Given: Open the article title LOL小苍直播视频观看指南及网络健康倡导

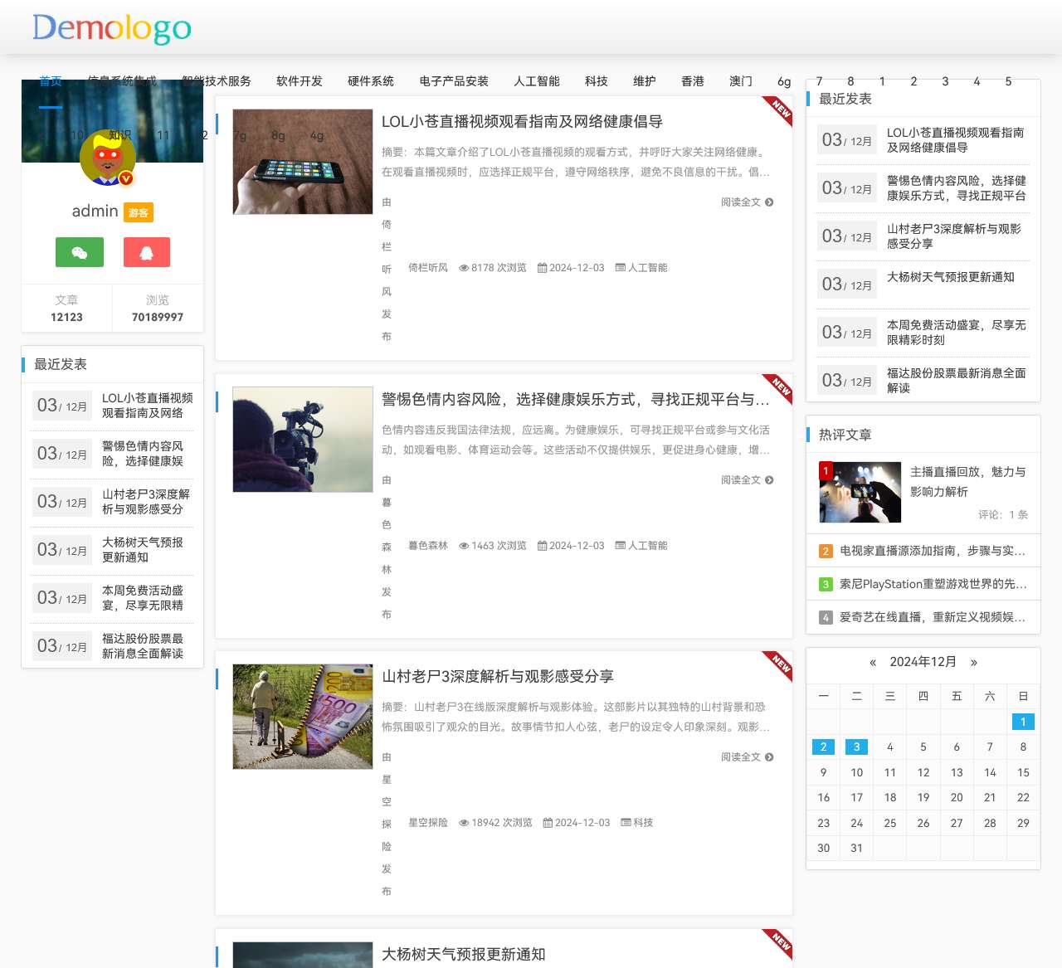Looking at the screenshot, I should 522,122.
